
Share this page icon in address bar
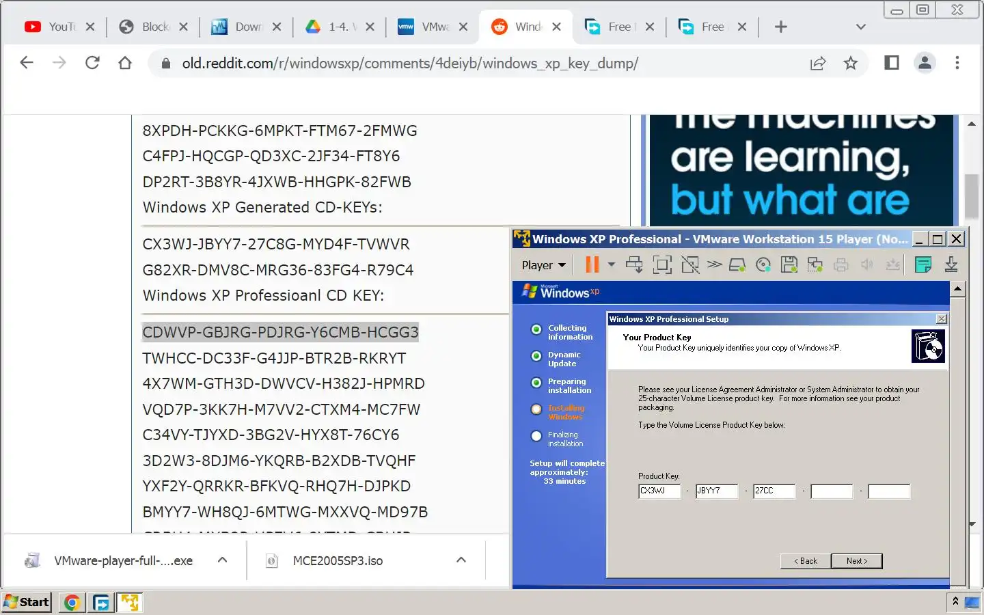pyautogui.click(x=818, y=64)
